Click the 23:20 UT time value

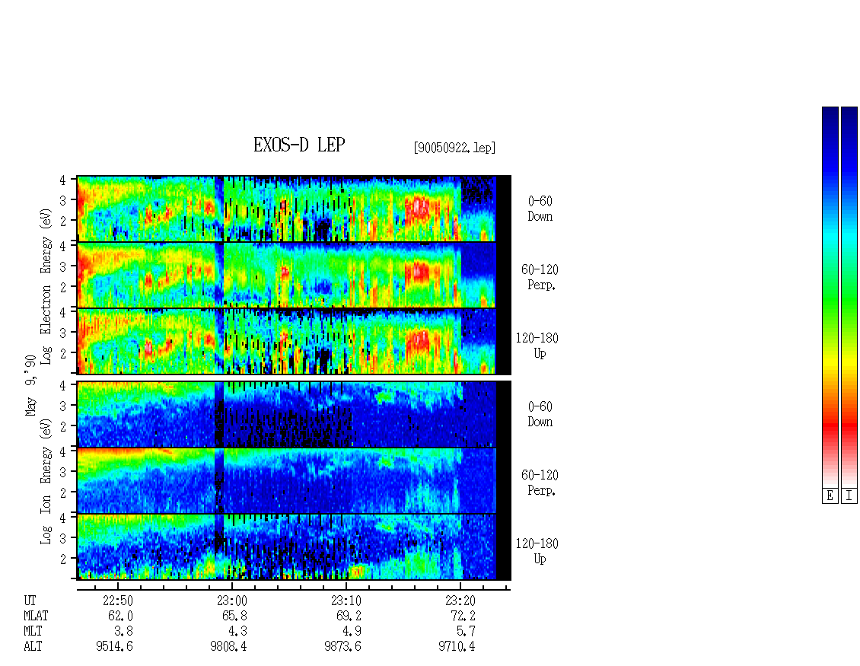click(460, 601)
